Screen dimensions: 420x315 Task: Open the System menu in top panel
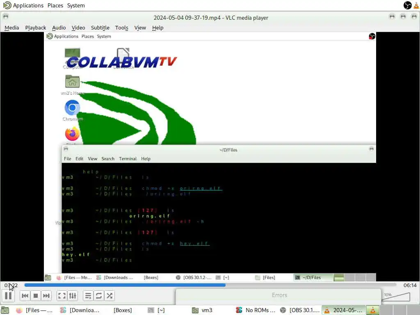[x=76, y=5]
